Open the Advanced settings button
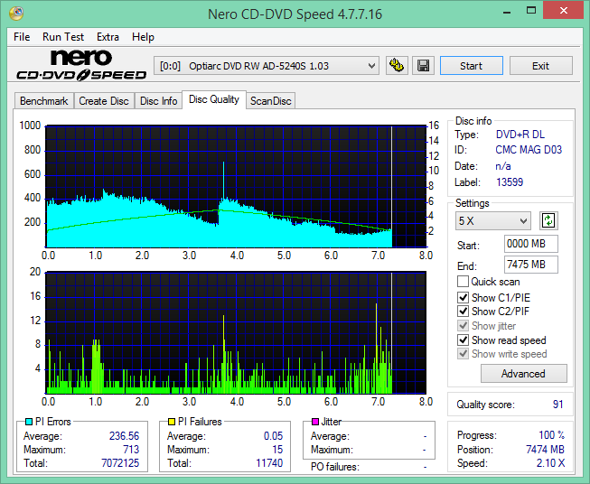This screenshot has width=590, height=484. (x=524, y=374)
